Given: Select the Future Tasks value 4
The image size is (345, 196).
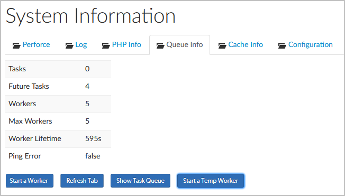Looking at the screenshot, I should [x=87, y=86].
